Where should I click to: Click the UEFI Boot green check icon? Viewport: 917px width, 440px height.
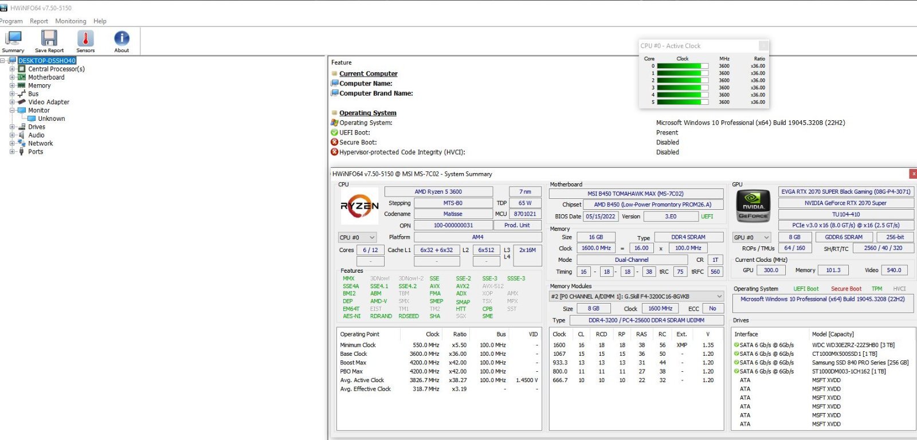pyautogui.click(x=335, y=132)
